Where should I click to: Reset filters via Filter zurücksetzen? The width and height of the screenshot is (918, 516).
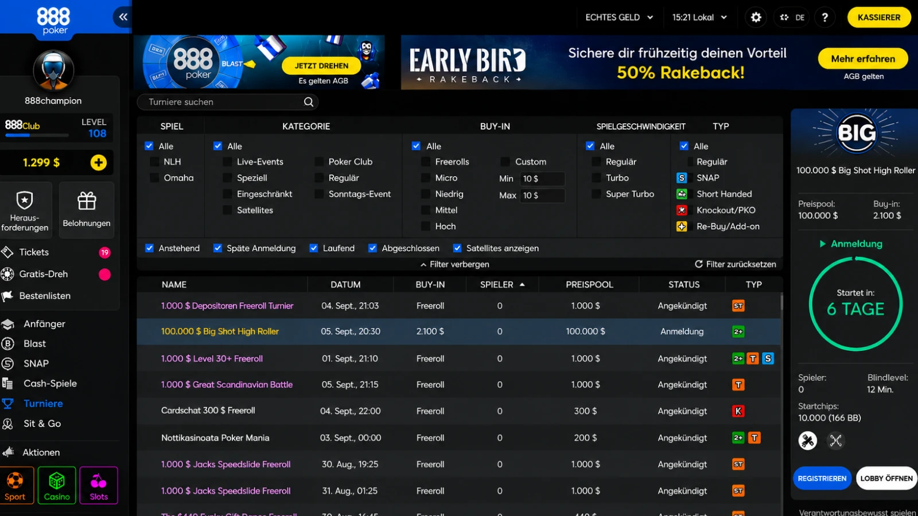736,264
